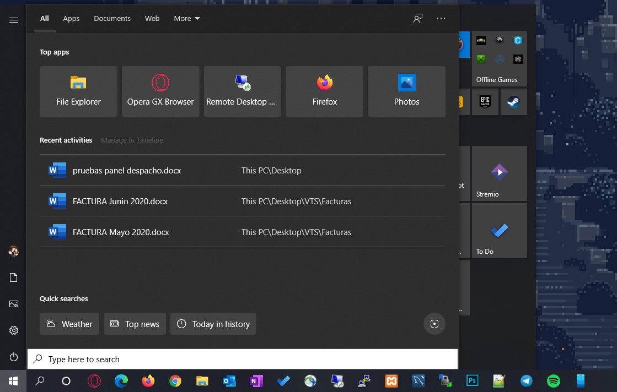Screen dimensions: 617x392
Task: Open pruebas panel despacho.docx
Action: point(243,170)
